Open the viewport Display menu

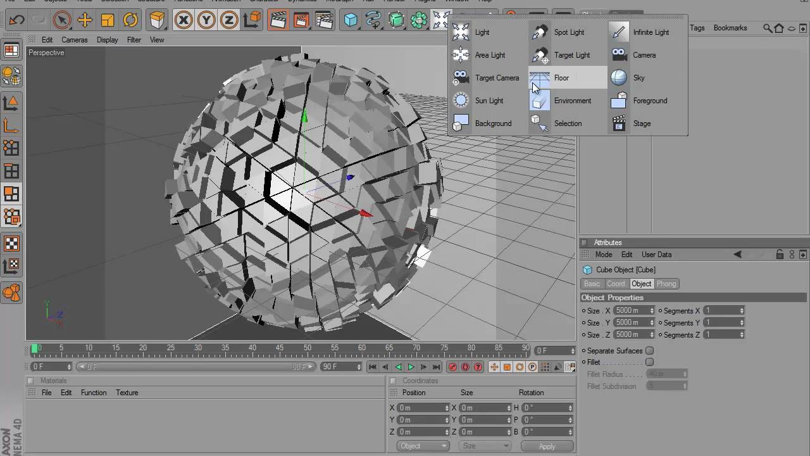[x=107, y=40]
